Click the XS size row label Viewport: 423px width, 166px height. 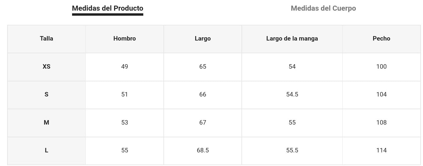[x=47, y=67]
